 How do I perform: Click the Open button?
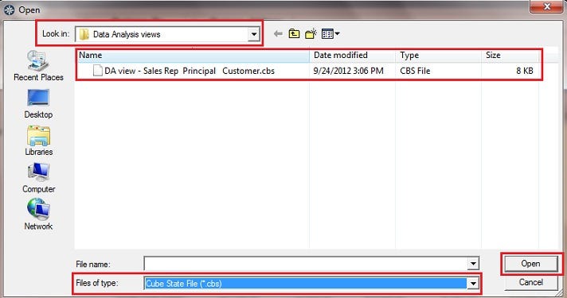tap(530, 264)
